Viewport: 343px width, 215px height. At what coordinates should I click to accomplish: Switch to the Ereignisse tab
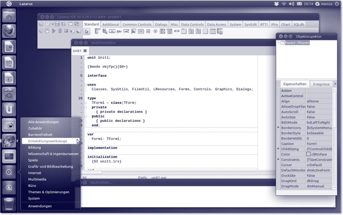321,84
